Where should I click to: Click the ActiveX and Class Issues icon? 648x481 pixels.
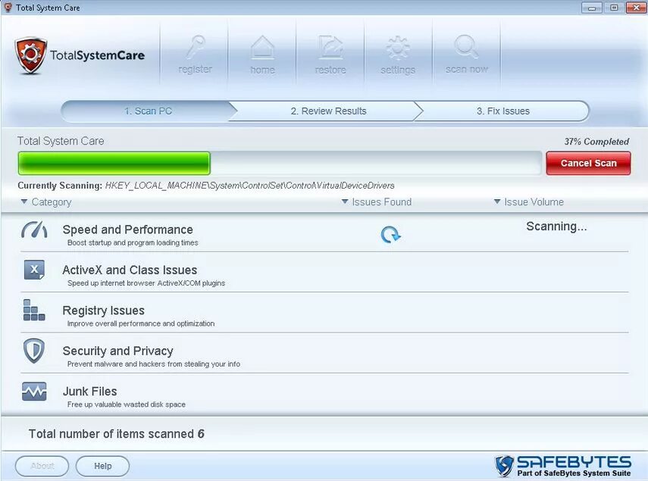click(x=33, y=270)
